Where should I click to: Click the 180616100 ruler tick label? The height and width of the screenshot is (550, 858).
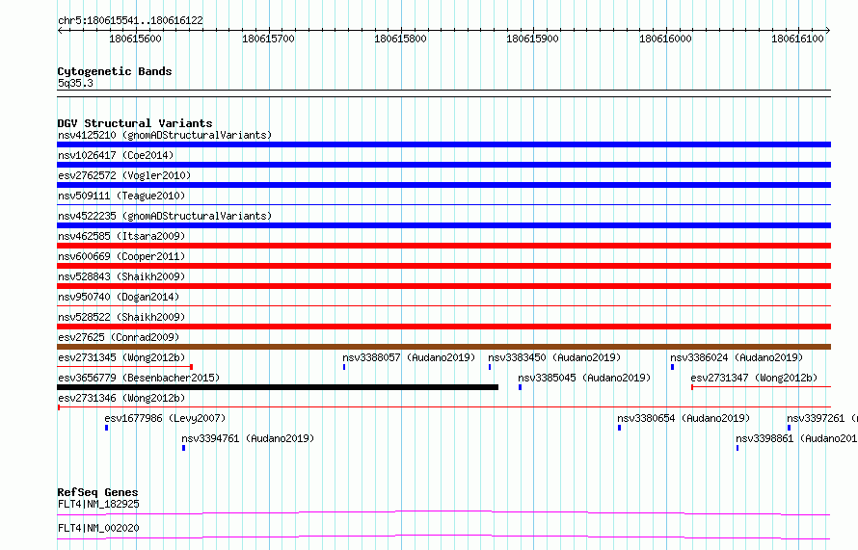coord(798,39)
